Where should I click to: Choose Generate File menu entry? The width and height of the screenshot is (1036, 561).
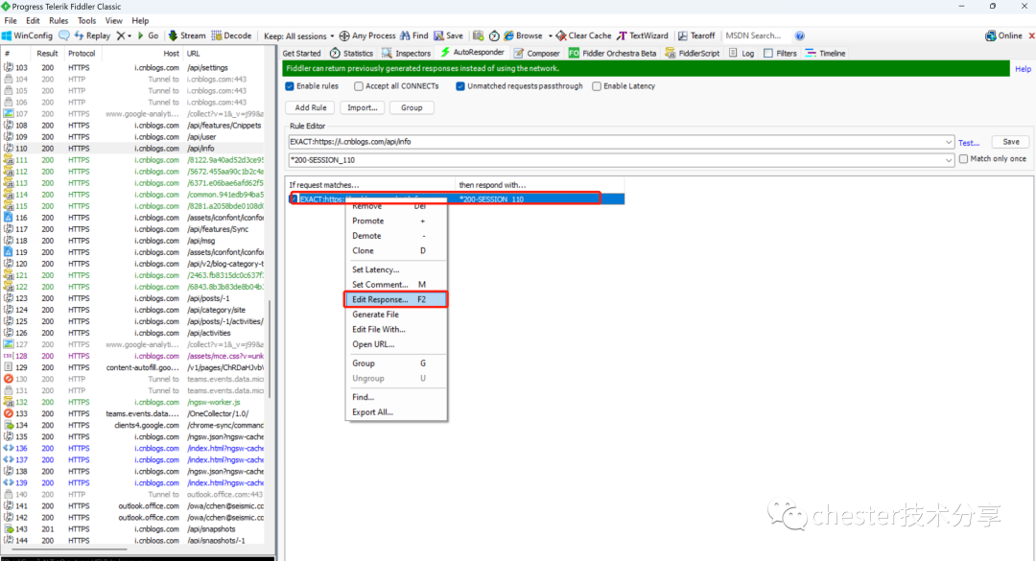(395, 315)
